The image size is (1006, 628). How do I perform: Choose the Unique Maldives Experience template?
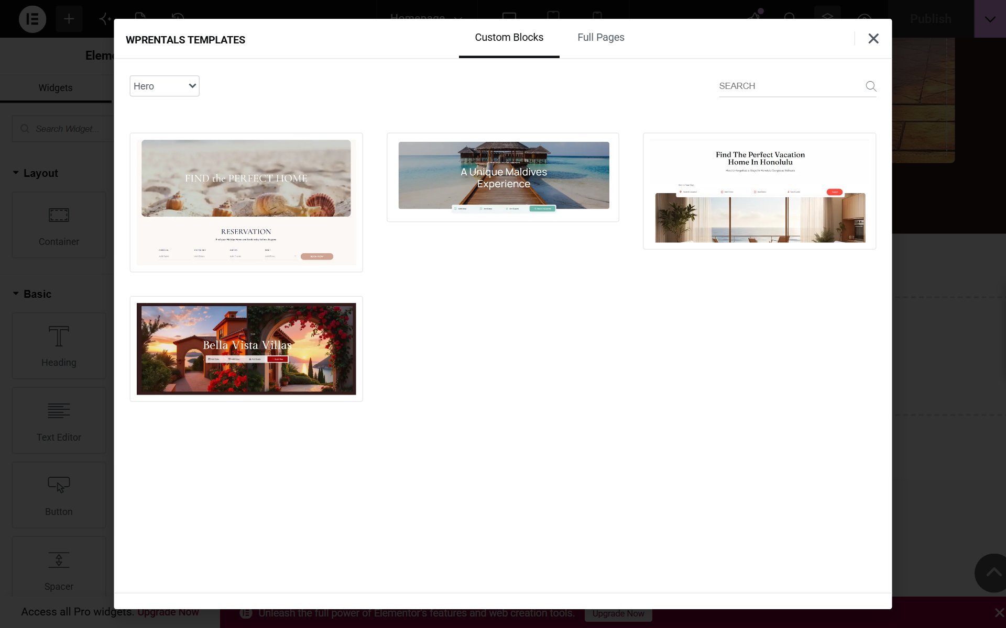pyautogui.click(x=503, y=177)
